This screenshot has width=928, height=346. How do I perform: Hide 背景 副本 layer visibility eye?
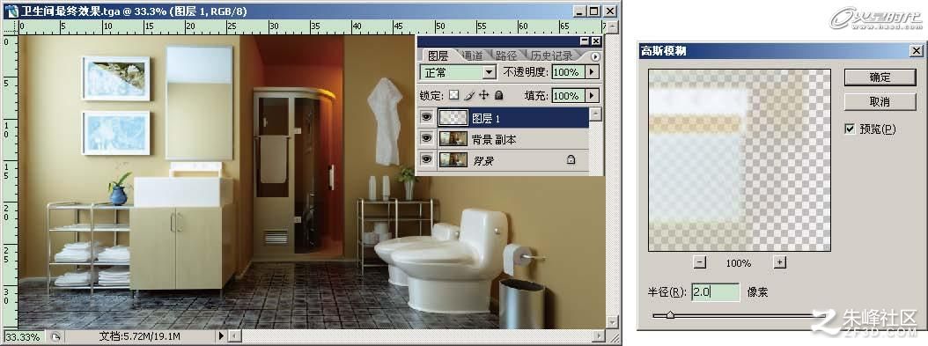[x=425, y=138]
